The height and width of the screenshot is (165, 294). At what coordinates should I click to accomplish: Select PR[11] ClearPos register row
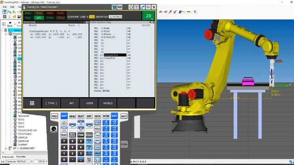tap(113, 58)
